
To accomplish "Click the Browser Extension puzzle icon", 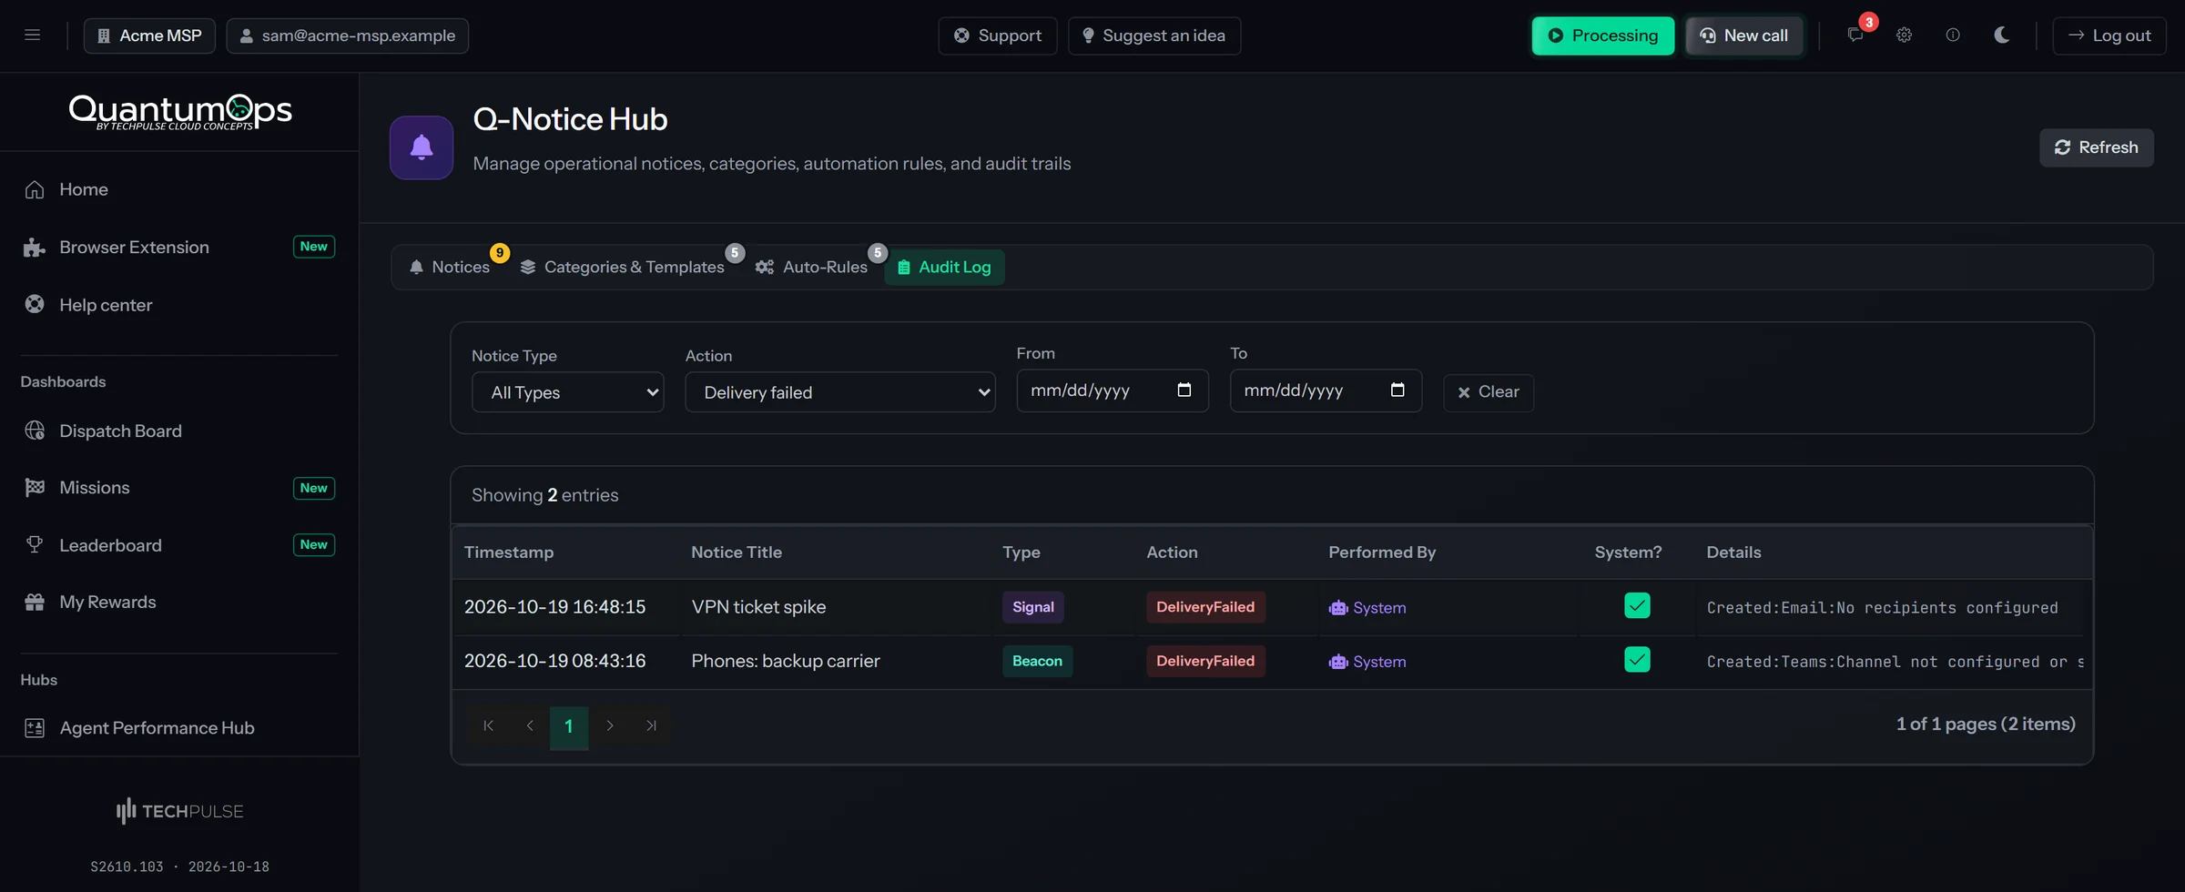I will pos(35,248).
